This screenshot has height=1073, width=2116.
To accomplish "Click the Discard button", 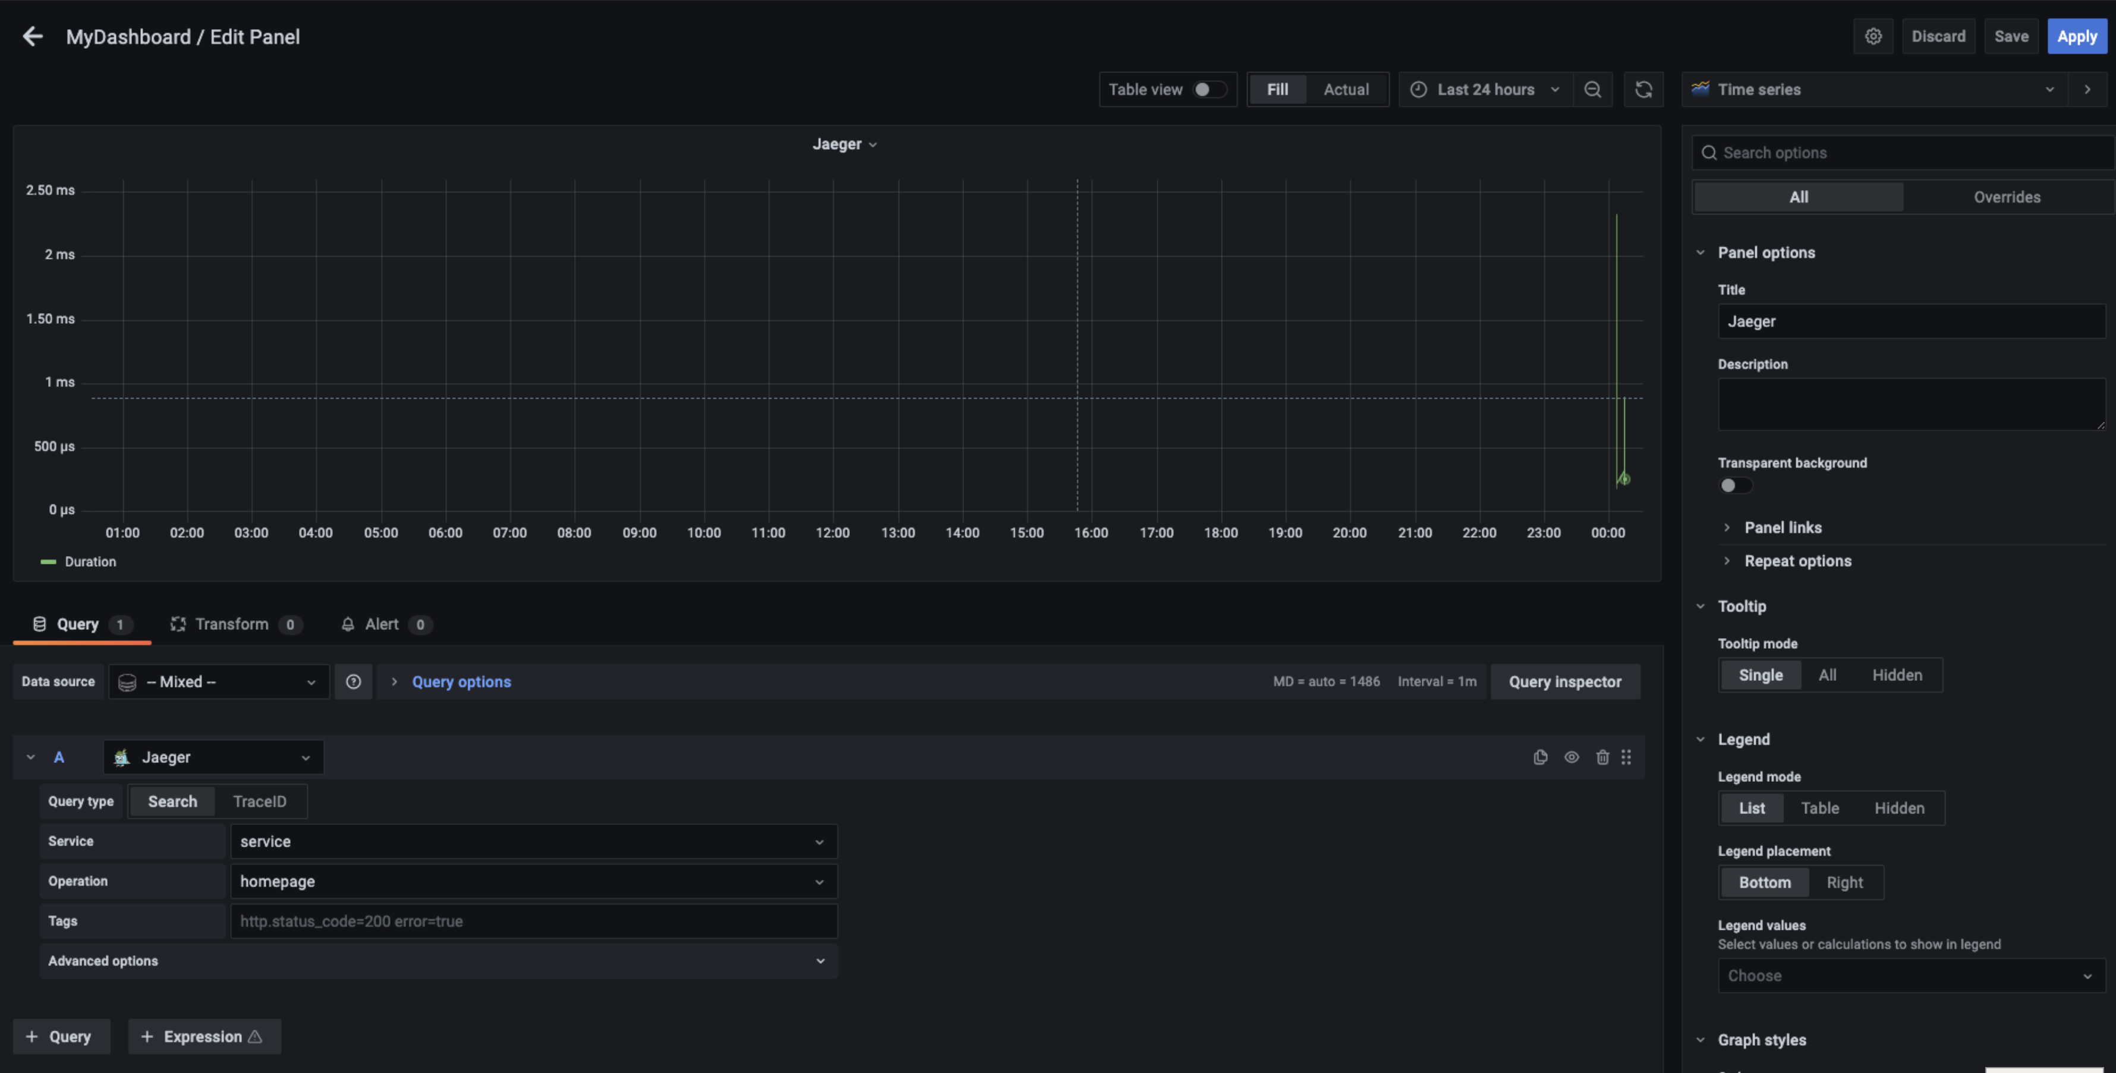I will (x=1938, y=36).
